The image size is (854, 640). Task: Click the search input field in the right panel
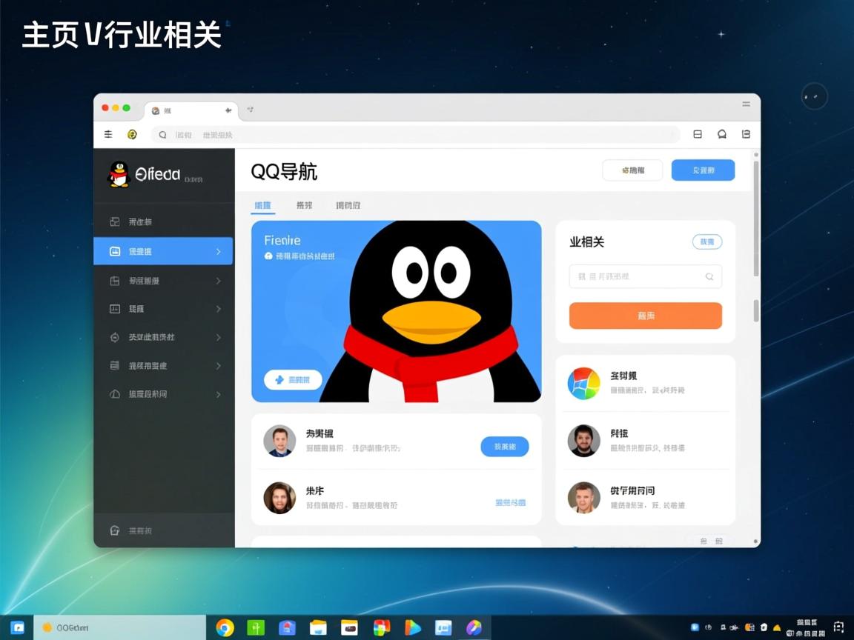click(x=639, y=276)
